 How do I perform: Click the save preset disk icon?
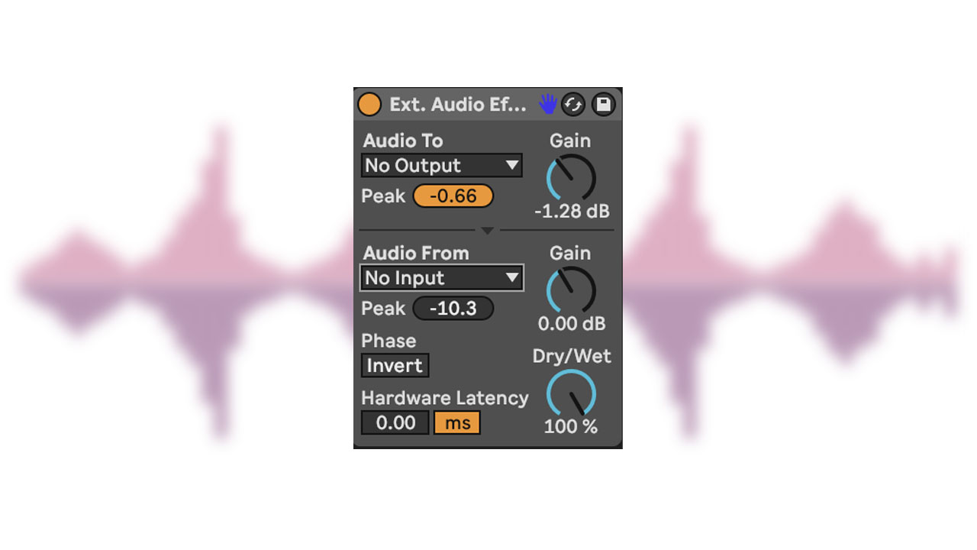pos(603,105)
